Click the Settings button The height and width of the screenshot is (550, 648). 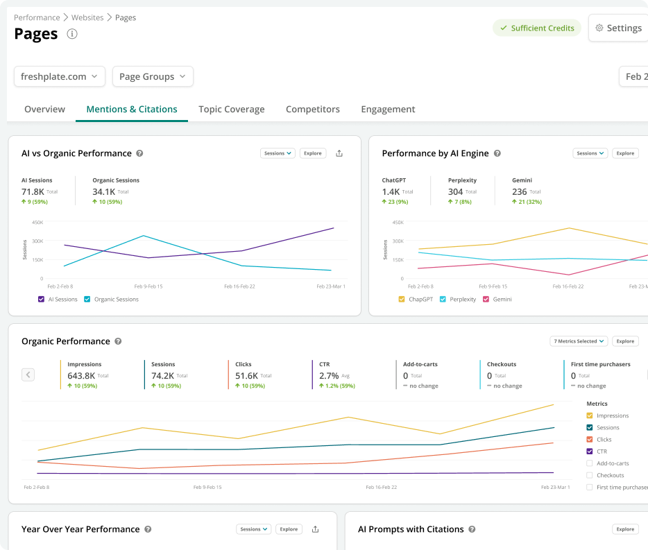coord(617,28)
